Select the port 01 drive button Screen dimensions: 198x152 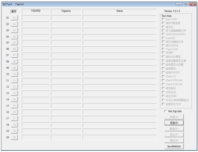[14, 18]
